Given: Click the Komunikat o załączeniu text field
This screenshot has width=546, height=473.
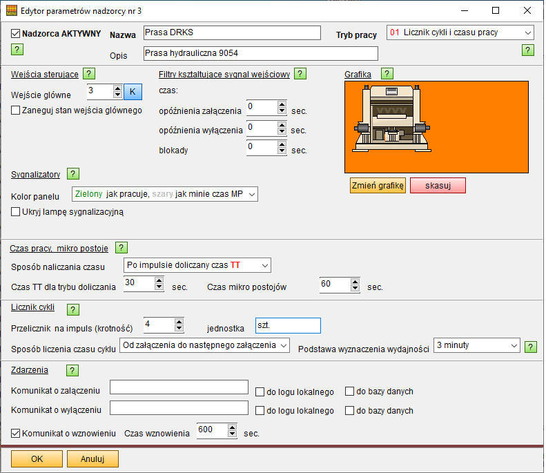Looking at the screenshot, I should [x=179, y=387].
